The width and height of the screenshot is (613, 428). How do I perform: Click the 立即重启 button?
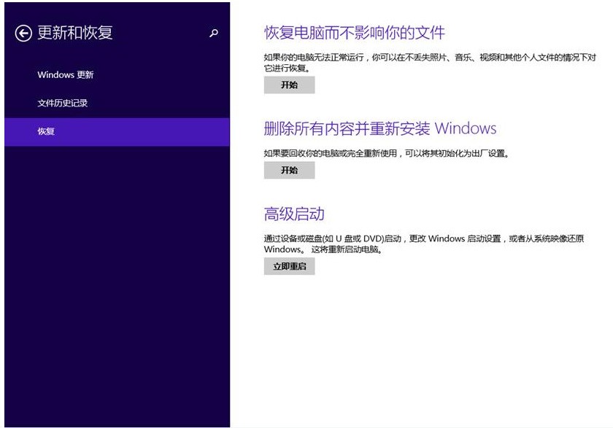(x=289, y=266)
